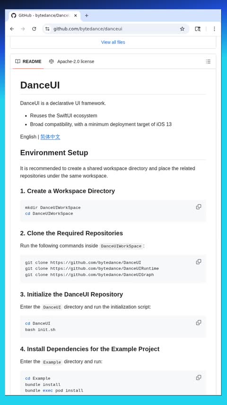Screen dimensions: 227x405
Task: Click the github.com/bytedance/danceui address bar
Action: [113, 29]
